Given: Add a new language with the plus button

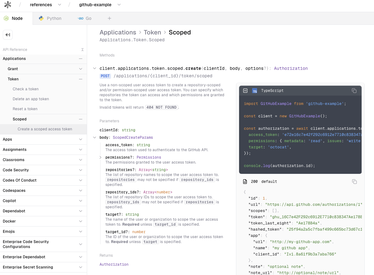Looking at the screenshot, I should pos(109,18).
